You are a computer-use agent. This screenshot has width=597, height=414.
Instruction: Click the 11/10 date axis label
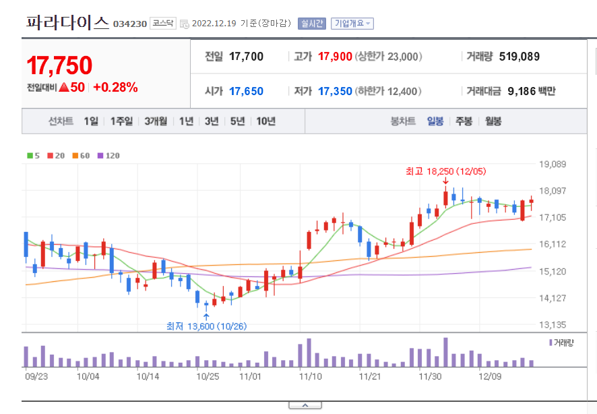click(311, 377)
